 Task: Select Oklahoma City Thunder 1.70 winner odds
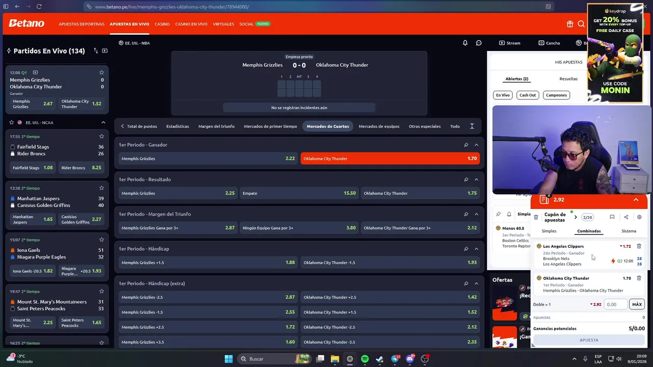tap(390, 159)
